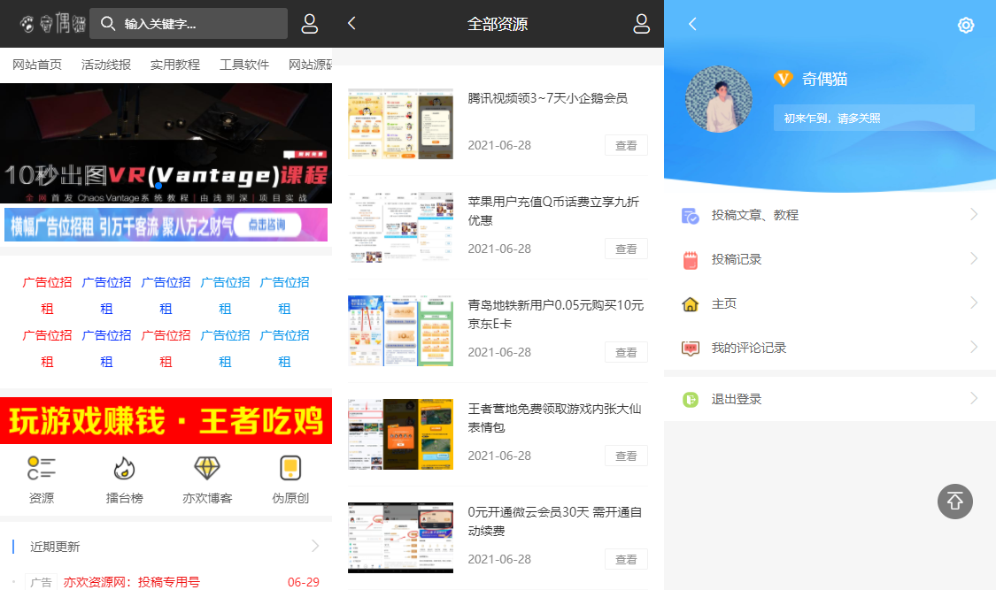Click 查看 for 腾讯视频领3~7天小企鹅会员

point(626,145)
